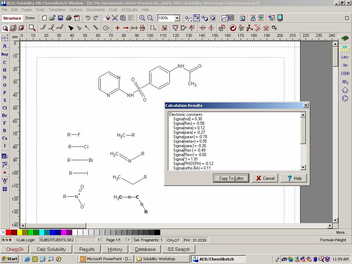Viewport: 352px width, 264px height.
Task: Open the Database tab
Action: [145, 250]
